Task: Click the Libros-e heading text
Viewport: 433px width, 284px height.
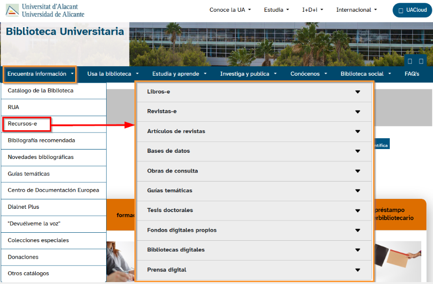Action: click(x=159, y=92)
